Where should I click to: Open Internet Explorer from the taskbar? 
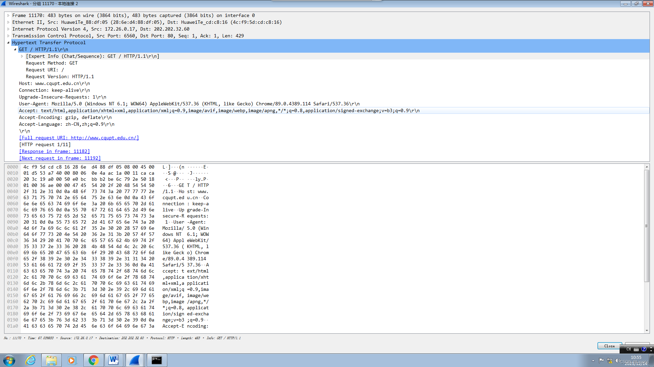31,360
